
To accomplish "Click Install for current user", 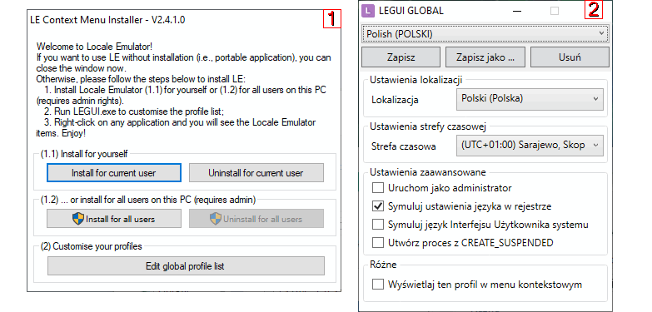I will tap(114, 173).
